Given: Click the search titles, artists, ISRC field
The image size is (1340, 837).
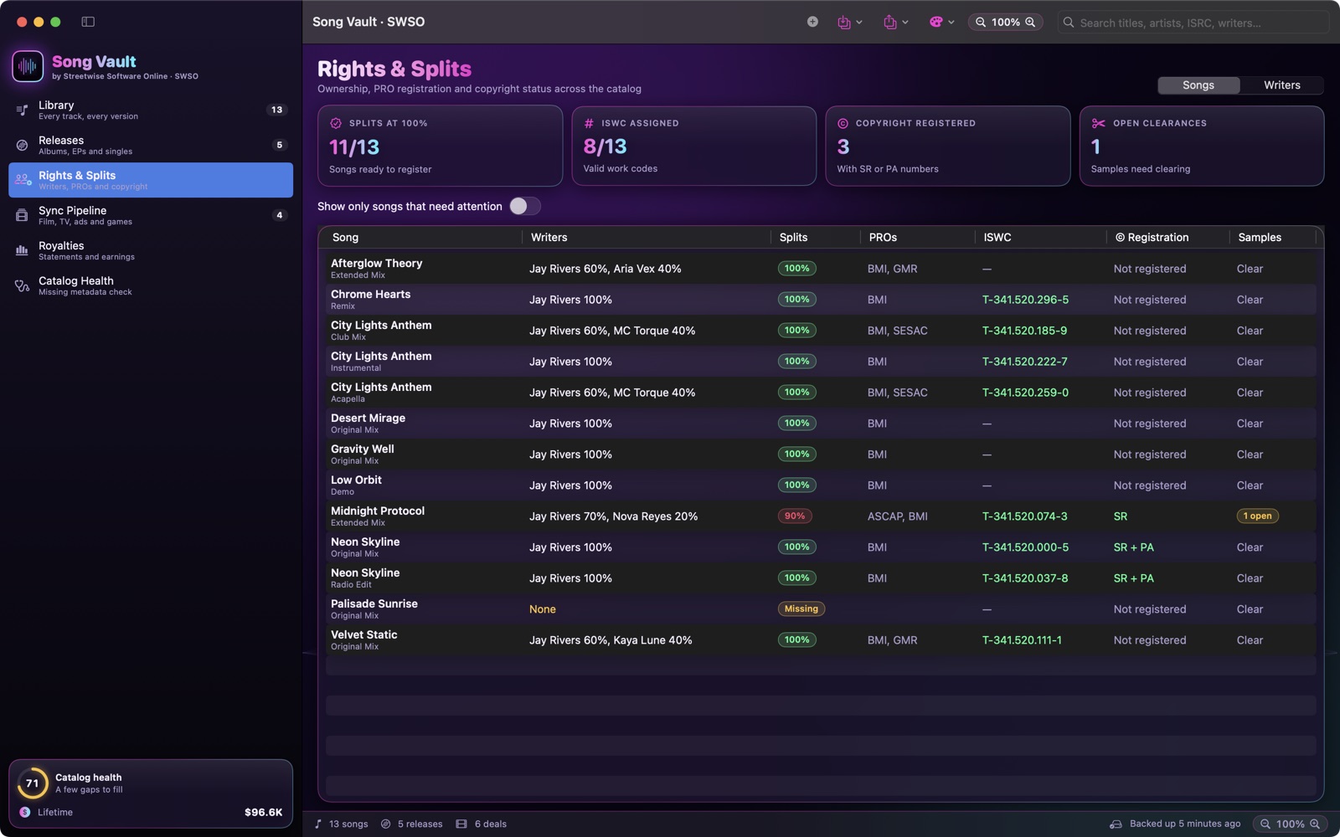Looking at the screenshot, I should 1193,23.
